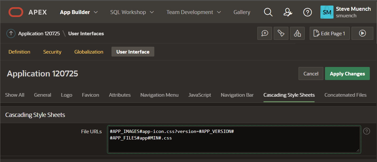Expand the SQL Workshop dropdown
Screen dimensions: 377x162
(x=132, y=12)
